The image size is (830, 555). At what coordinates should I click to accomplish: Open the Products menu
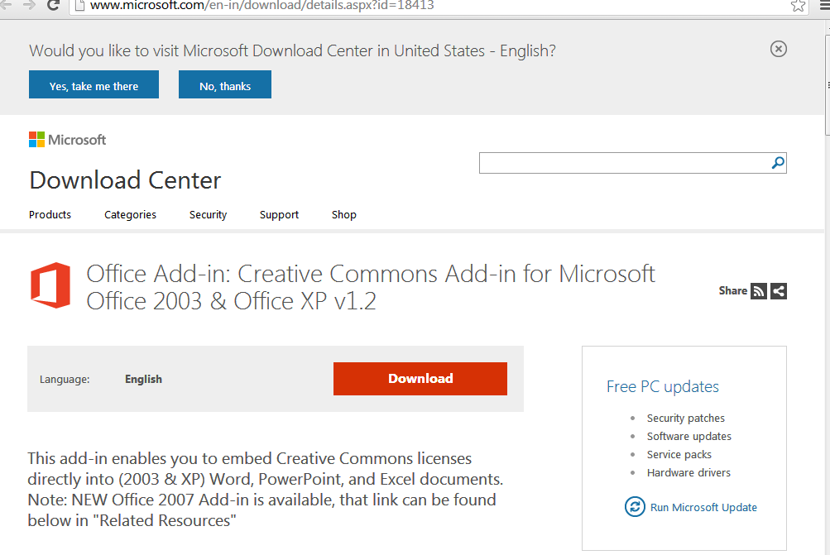click(50, 215)
